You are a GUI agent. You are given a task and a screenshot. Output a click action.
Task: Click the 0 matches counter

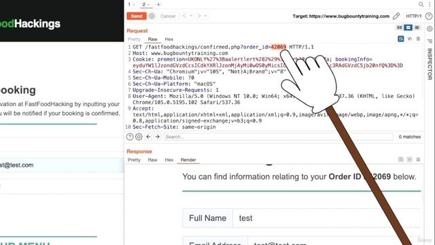409,137
